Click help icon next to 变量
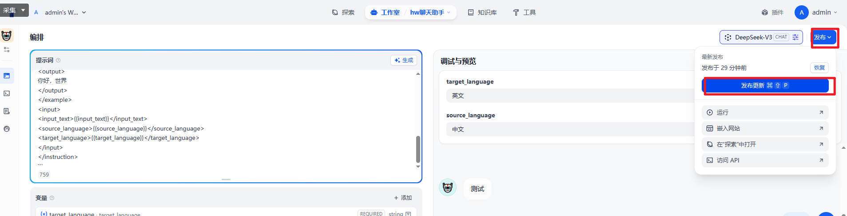 pos(52,198)
